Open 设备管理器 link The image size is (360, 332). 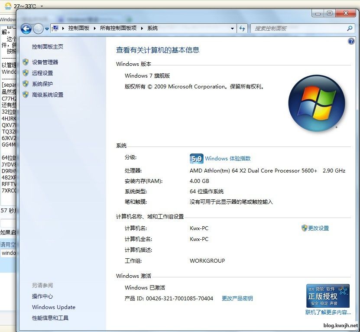click(45, 62)
